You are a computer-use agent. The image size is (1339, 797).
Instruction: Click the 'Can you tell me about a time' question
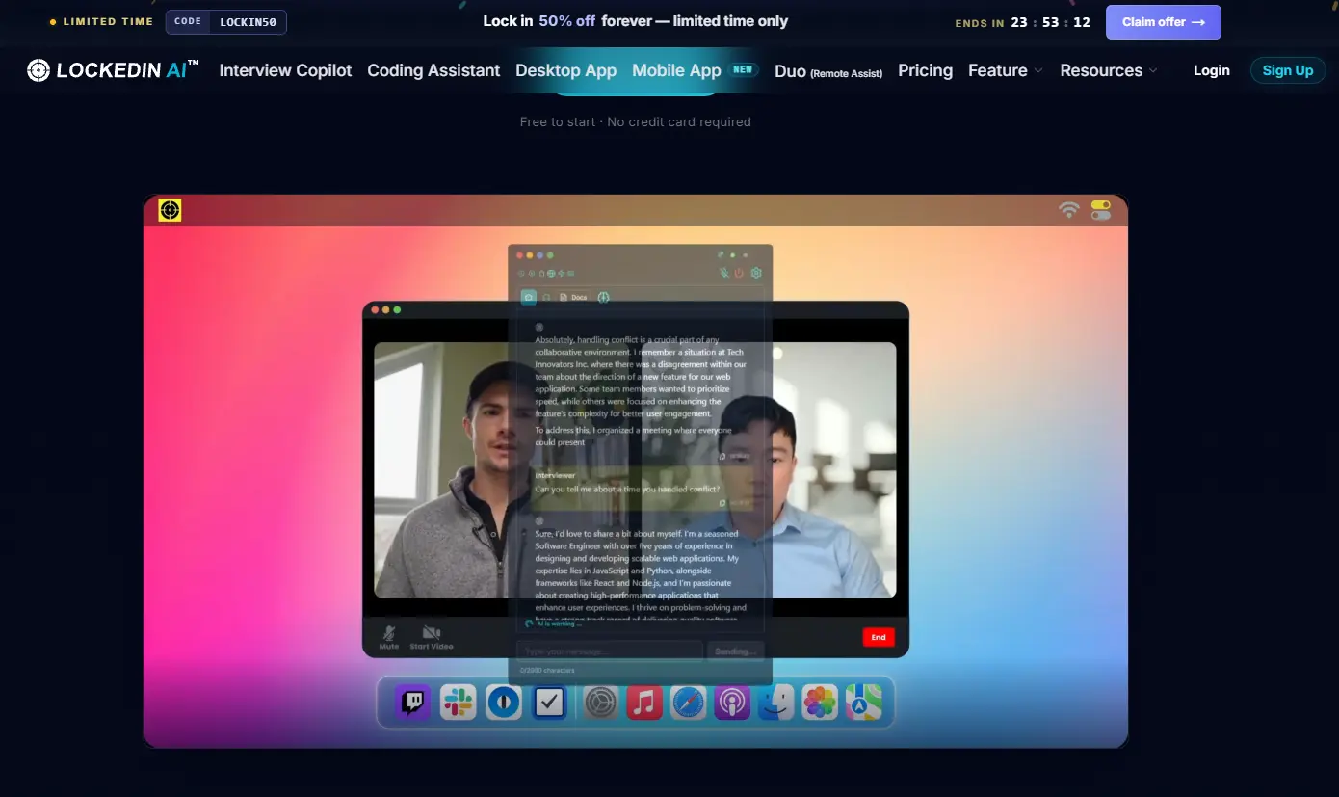(x=627, y=489)
